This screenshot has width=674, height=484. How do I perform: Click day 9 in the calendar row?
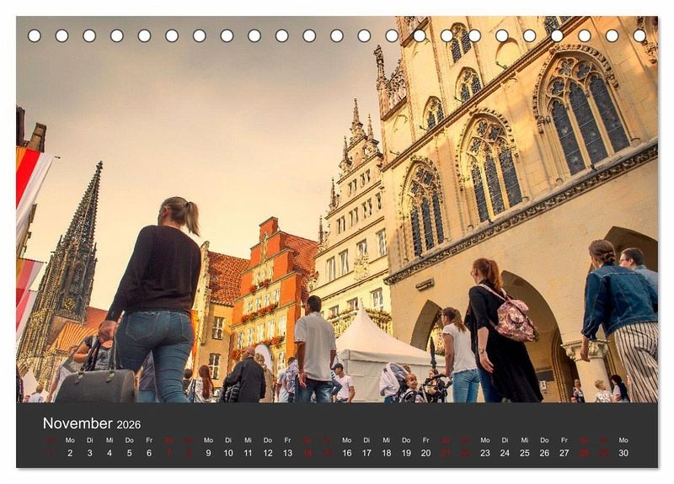pyautogui.click(x=208, y=453)
